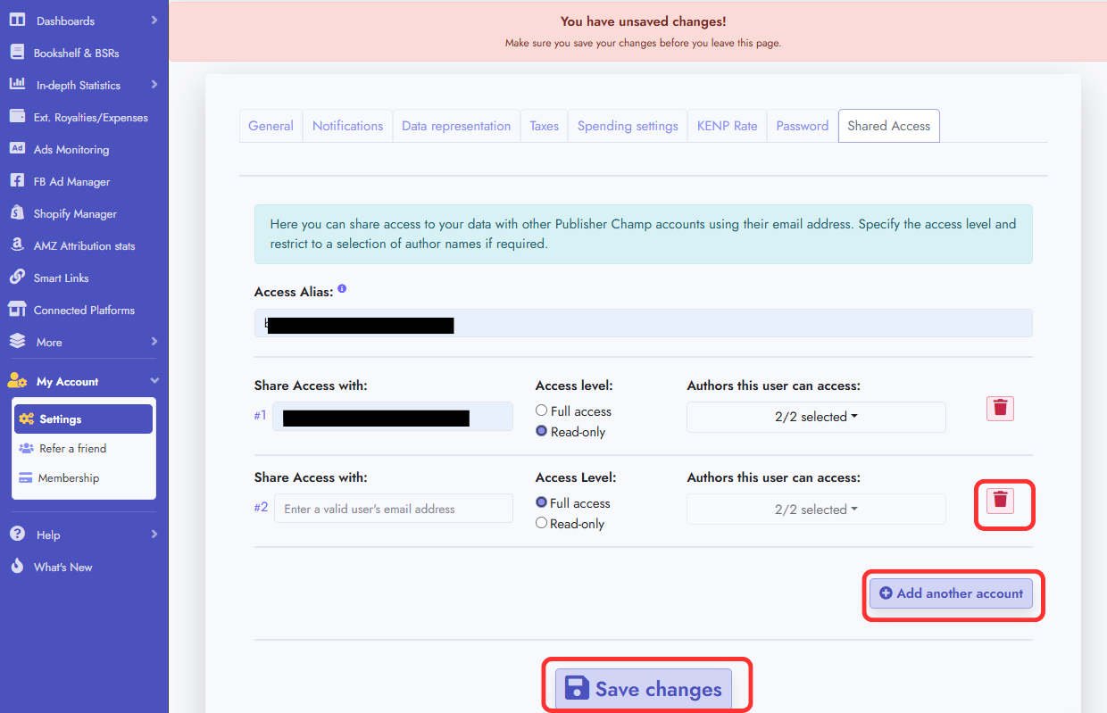Click the Dashboards sidebar icon

pyautogui.click(x=17, y=20)
